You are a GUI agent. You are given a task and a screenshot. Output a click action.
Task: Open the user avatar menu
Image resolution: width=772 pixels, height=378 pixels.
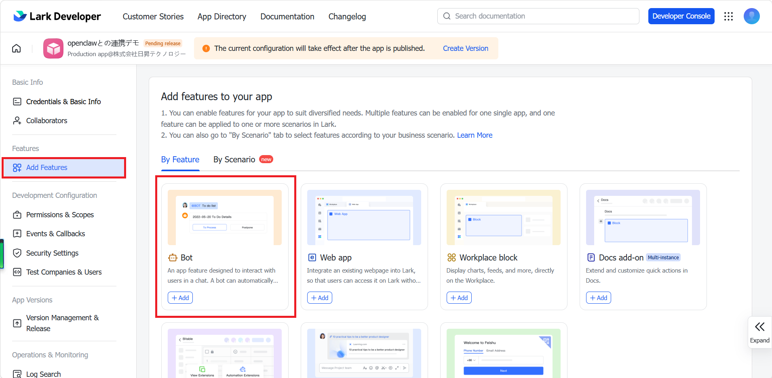click(x=752, y=16)
